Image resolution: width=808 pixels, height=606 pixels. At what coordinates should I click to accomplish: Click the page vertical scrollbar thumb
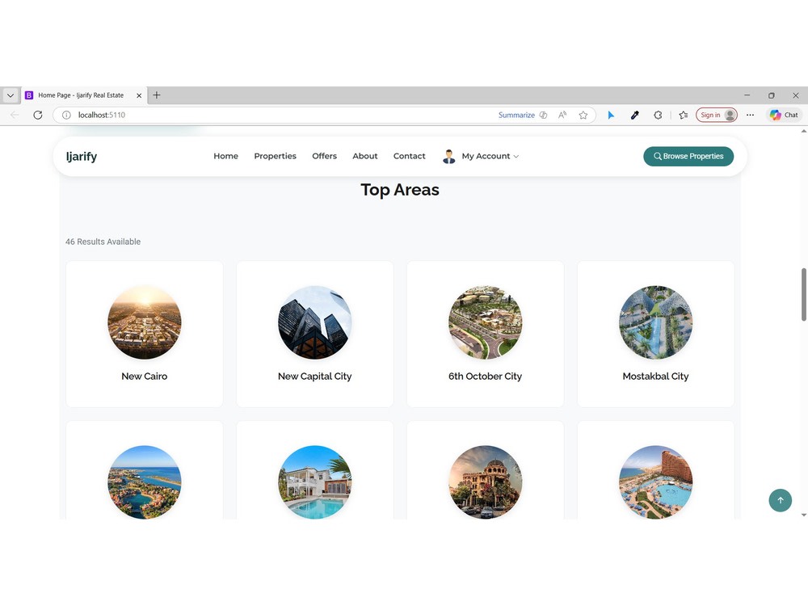point(803,294)
